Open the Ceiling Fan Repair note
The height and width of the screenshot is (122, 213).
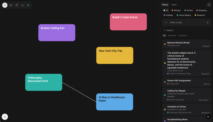click(x=187, y=95)
